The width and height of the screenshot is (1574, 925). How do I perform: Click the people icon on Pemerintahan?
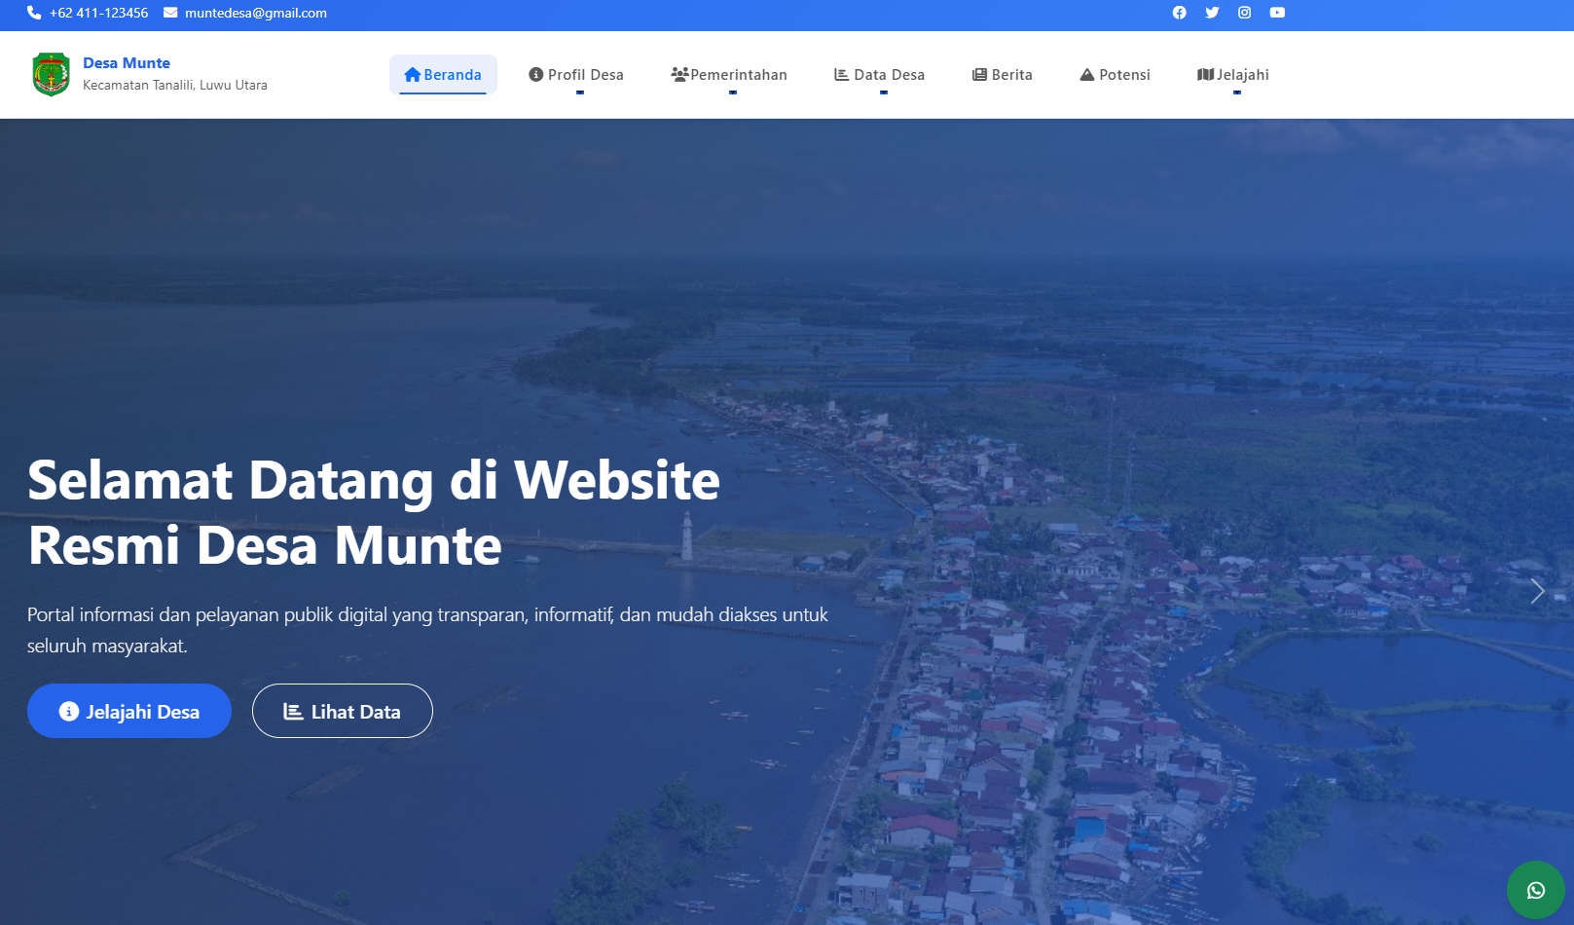pos(678,72)
